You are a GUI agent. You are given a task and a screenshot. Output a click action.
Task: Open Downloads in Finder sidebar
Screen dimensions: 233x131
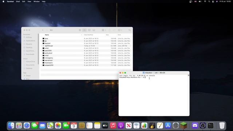(30, 54)
